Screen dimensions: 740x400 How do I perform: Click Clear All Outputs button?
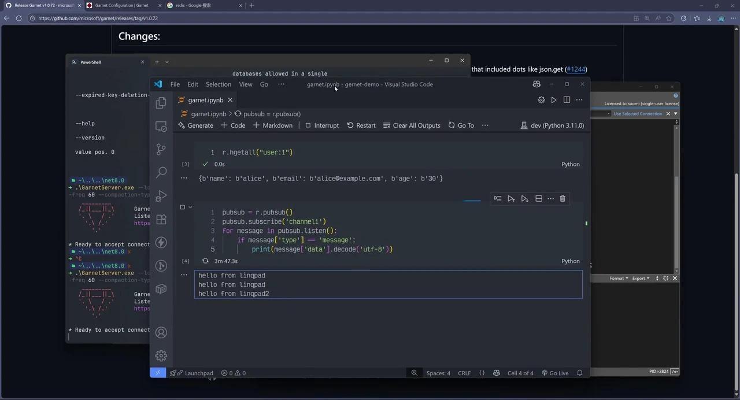412,125
